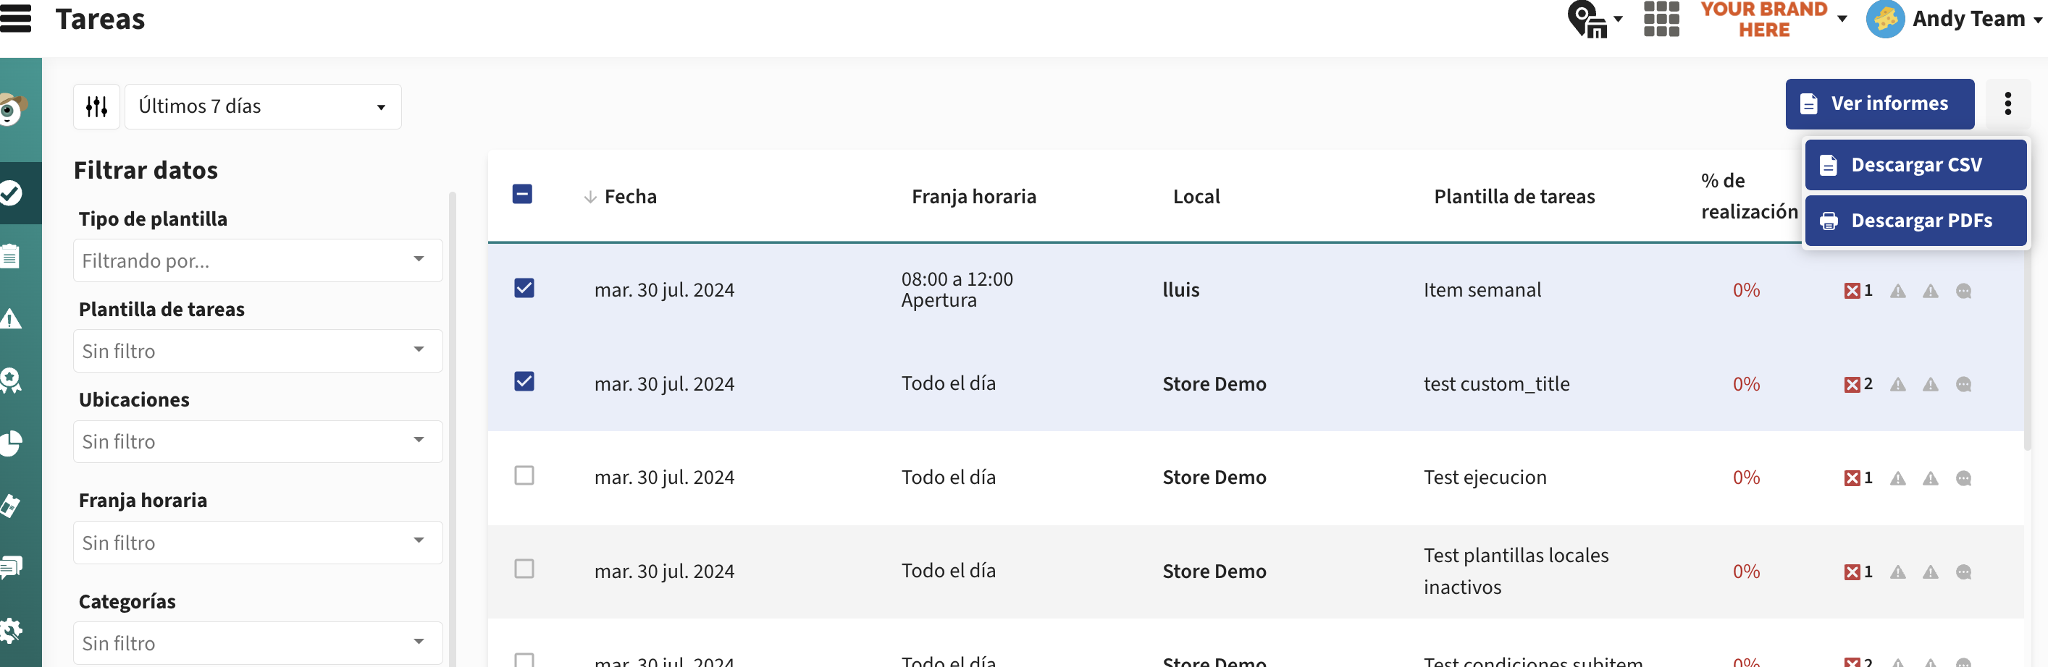Open the Tipo de plantilla filter dropdown
This screenshot has width=2048, height=667.
coord(258,260)
